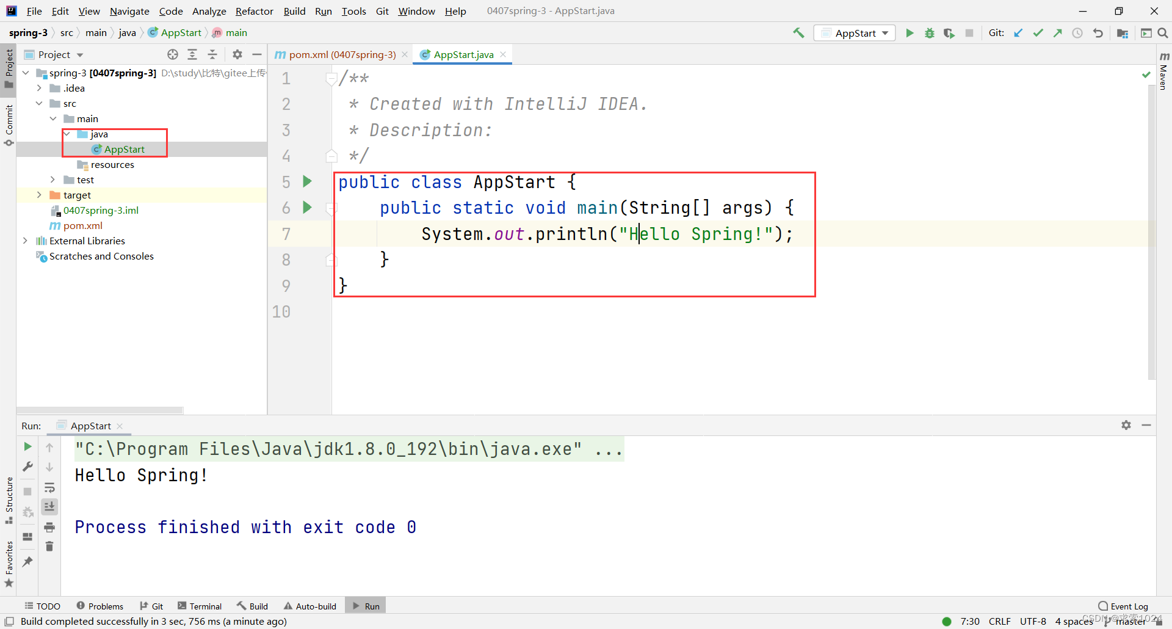Screen dimensions: 1172x629
Task: Hide the Project panel with minus icon
Action: click(x=257, y=54)
